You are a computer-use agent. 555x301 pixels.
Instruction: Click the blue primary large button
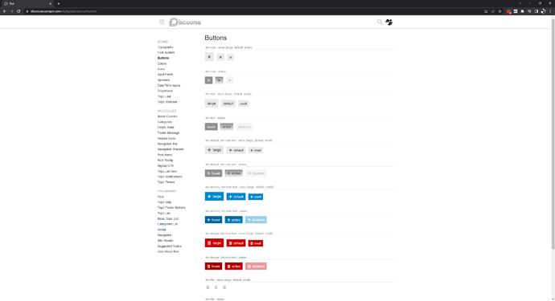point(214,197)
